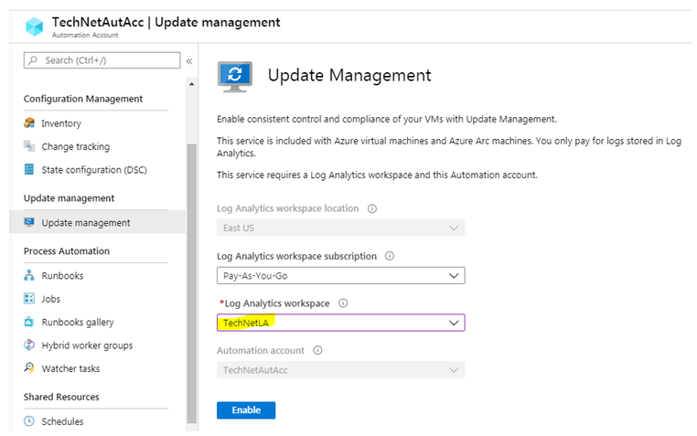Click the sidebar scrollbar thumb
This screenshot has height=436, width=697.
pos(191,283)
